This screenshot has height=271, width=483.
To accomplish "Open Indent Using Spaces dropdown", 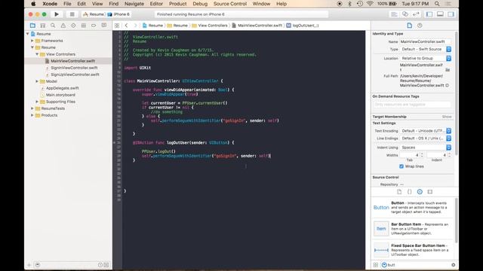I will [x=426, y=148].
